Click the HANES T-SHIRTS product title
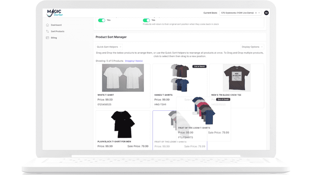Screen dimensions: 312x175 pos(164,95)
